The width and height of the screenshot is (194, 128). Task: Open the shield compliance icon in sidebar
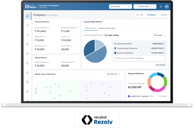click(27, 54)
